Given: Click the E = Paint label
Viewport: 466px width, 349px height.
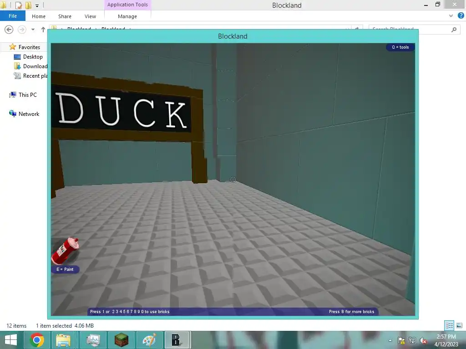Looking at the screenshot, I should pos(65,269).
